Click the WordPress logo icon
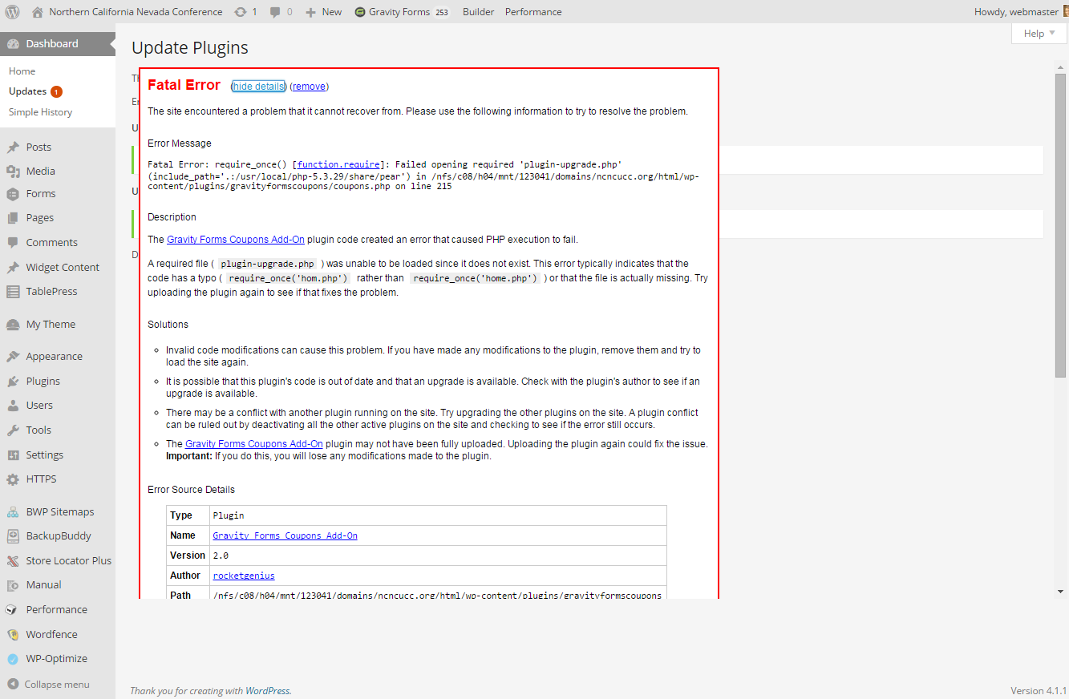Viewport: 1069px width, 699px height. coord(12,12)
